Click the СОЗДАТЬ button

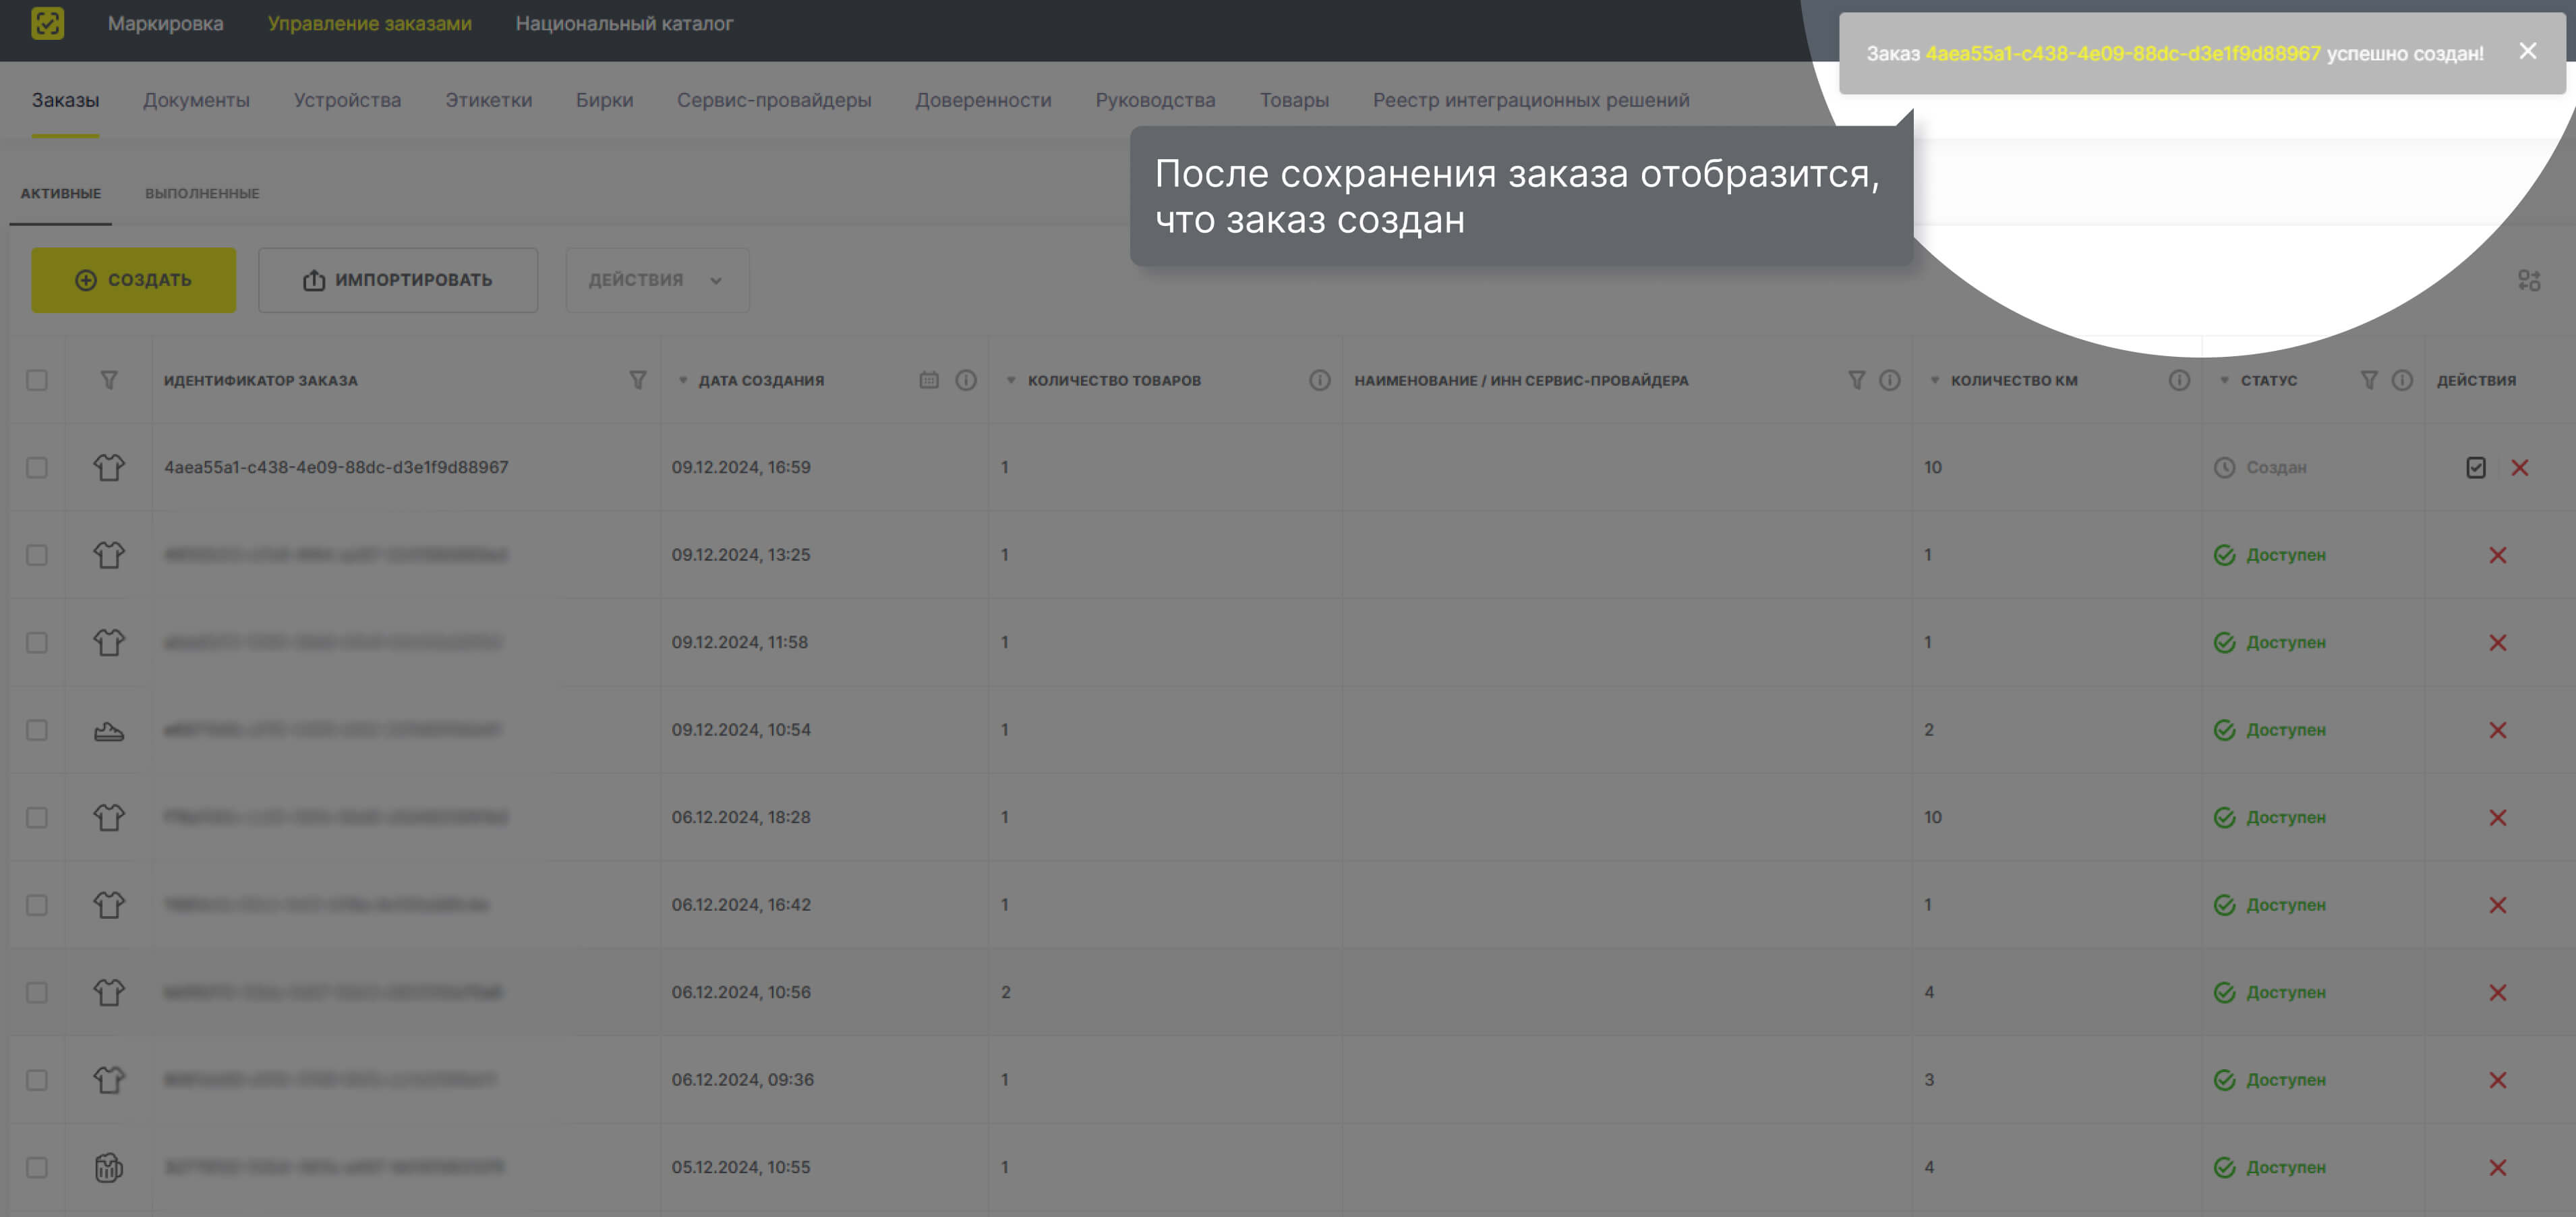point(133,280)
